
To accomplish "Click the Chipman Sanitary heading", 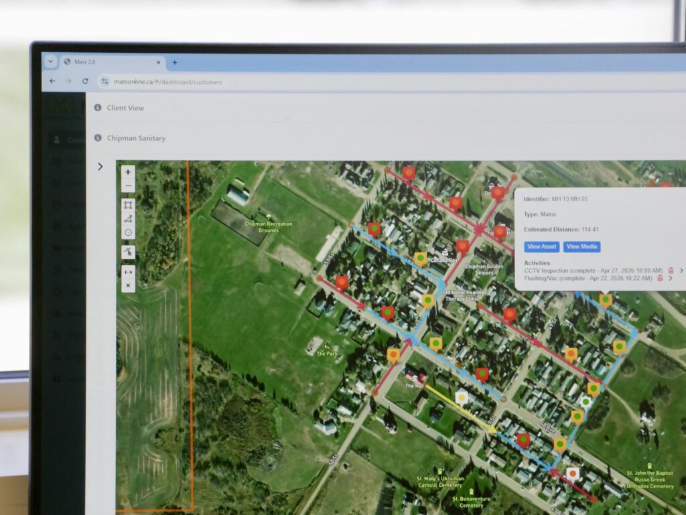I will click(x=136, y=138).
